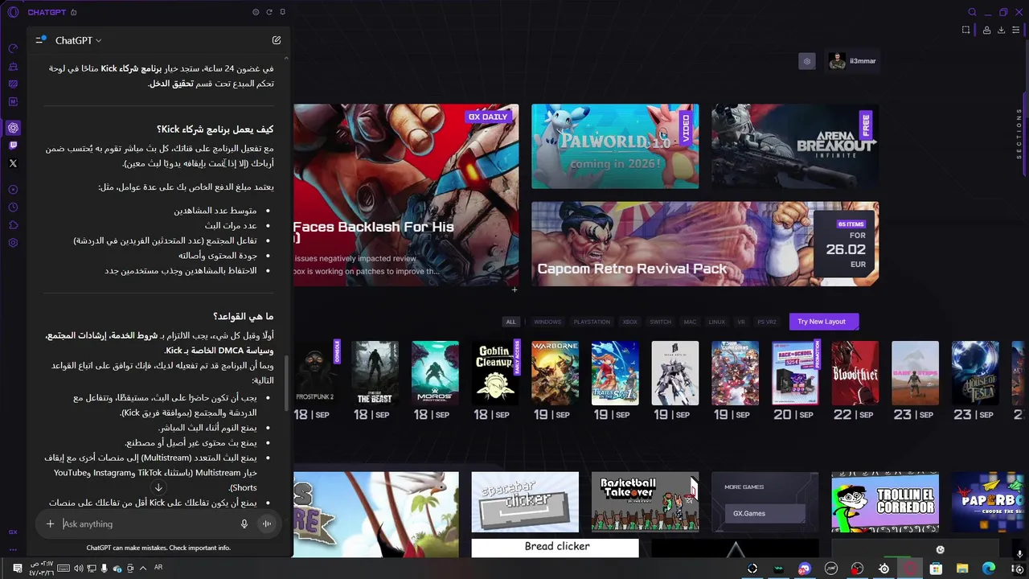Viewport: 1029px width, 579px height.
Task: Open the ii3mmar profile button
Action: 851,61
